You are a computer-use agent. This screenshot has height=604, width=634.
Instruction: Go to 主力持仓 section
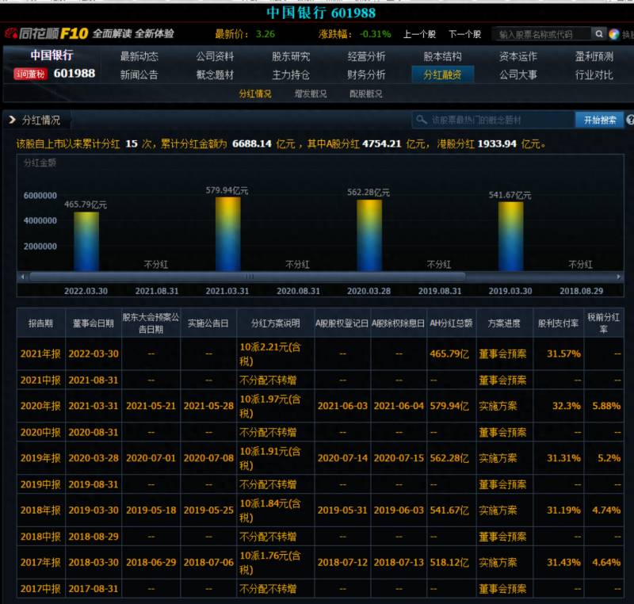[291, 75]
